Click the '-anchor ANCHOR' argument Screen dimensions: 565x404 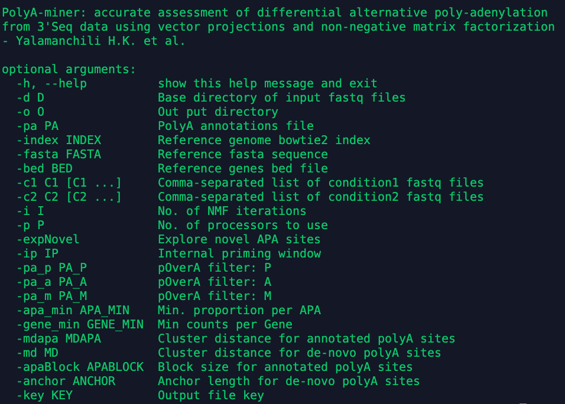coord(66,381)
